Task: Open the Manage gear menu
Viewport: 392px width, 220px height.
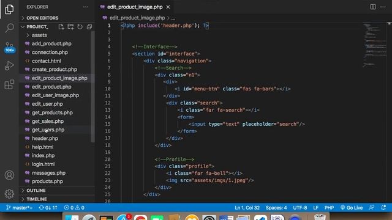Action: coord(9,194)
